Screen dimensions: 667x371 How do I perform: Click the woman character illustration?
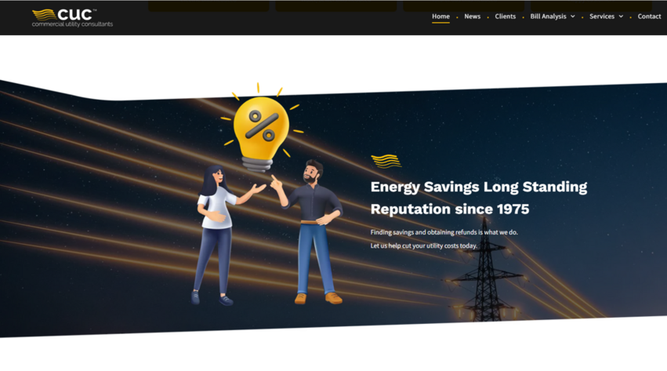pyautogui.click(x=223, y=235)
